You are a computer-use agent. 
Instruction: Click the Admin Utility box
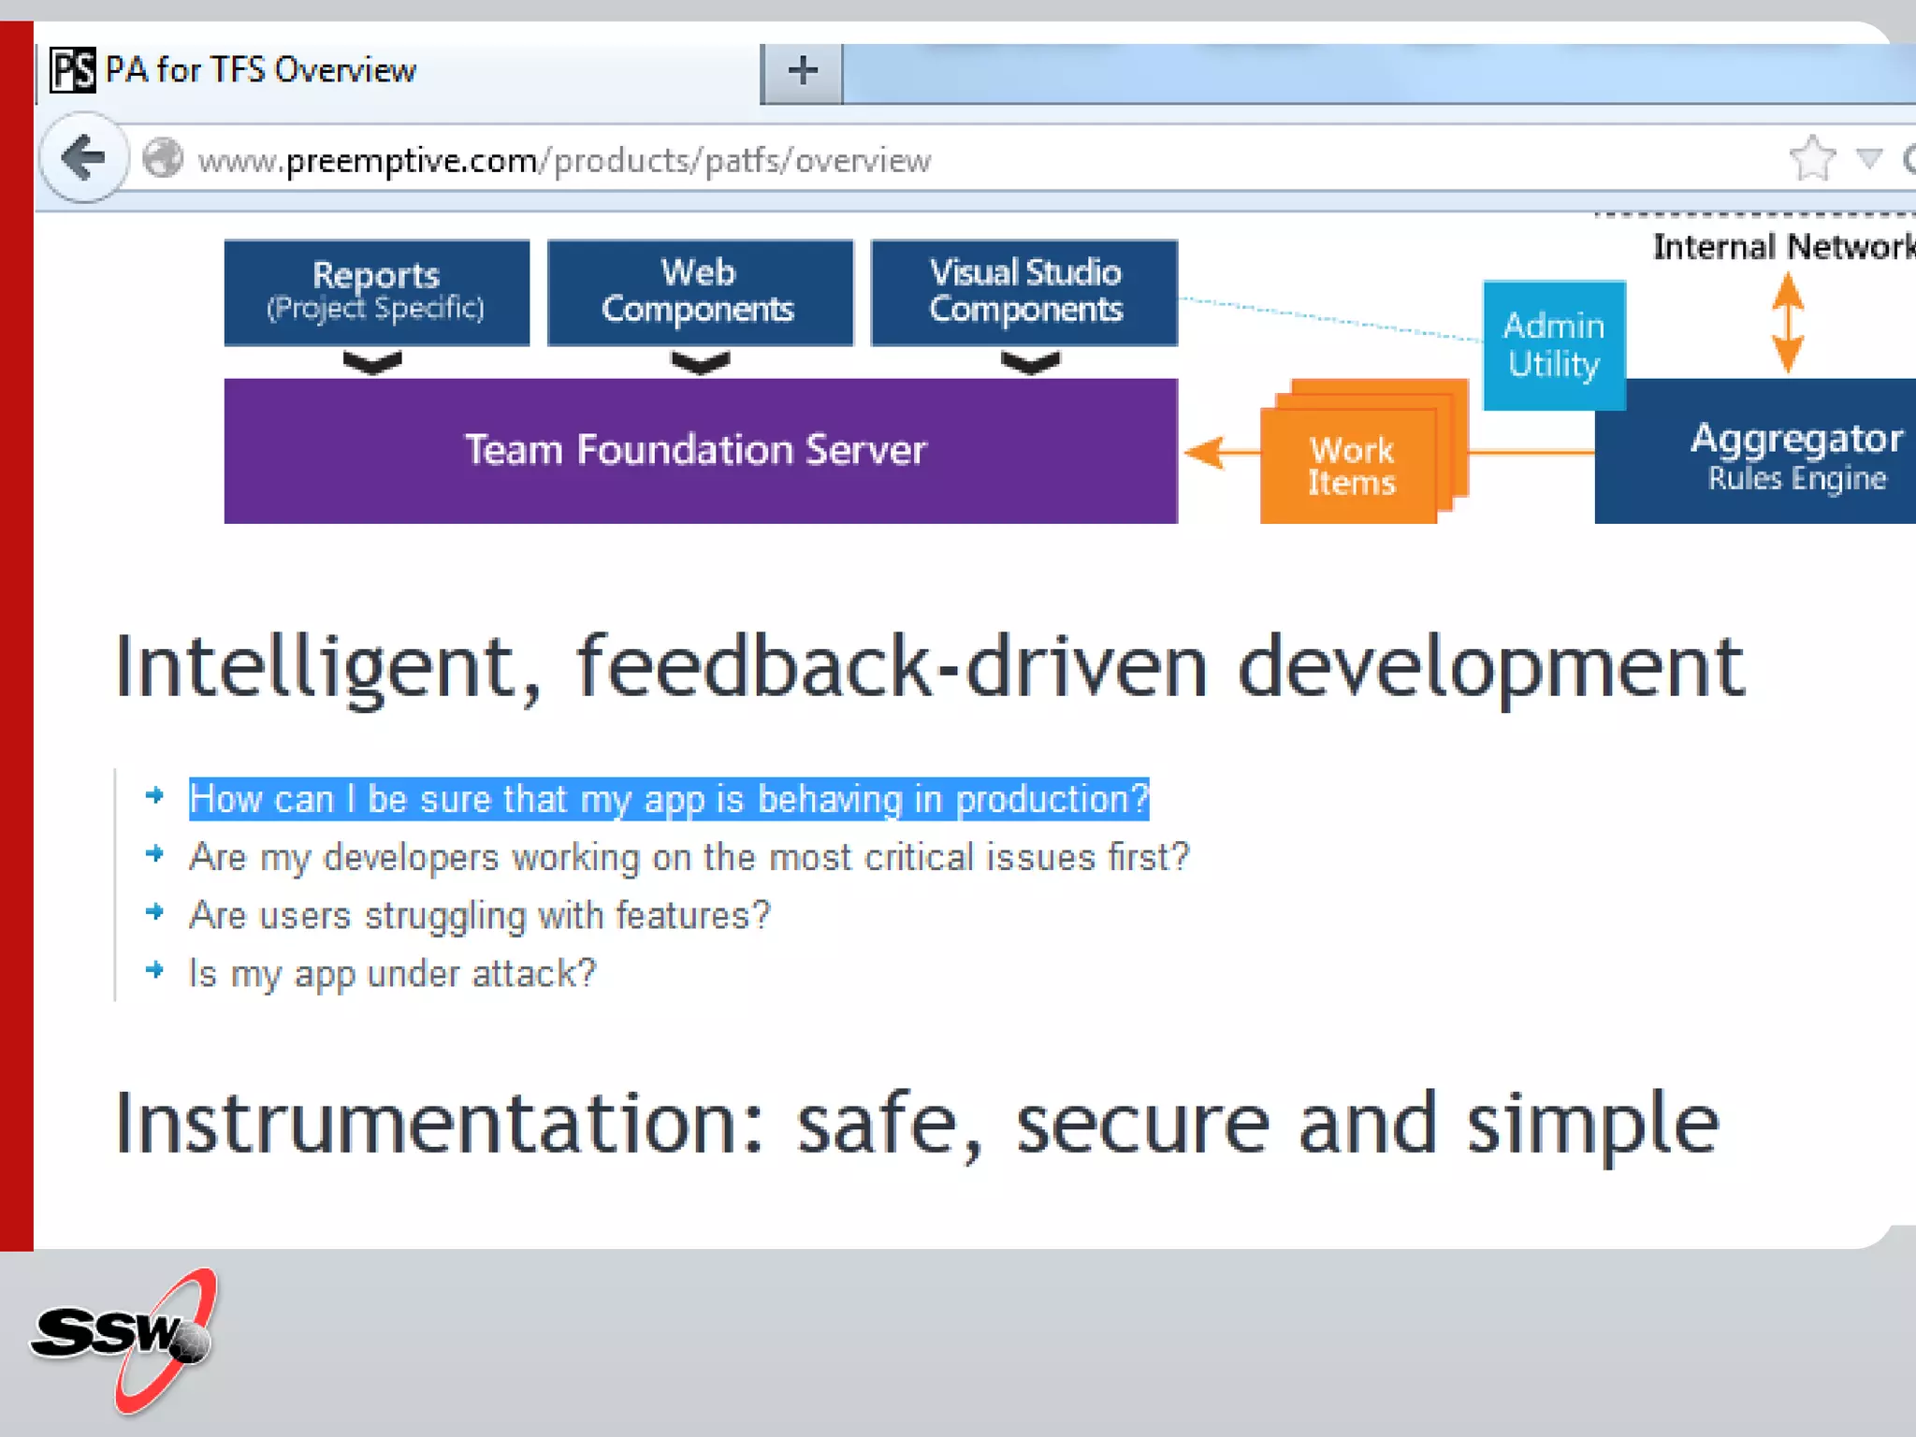point(1554,344)
